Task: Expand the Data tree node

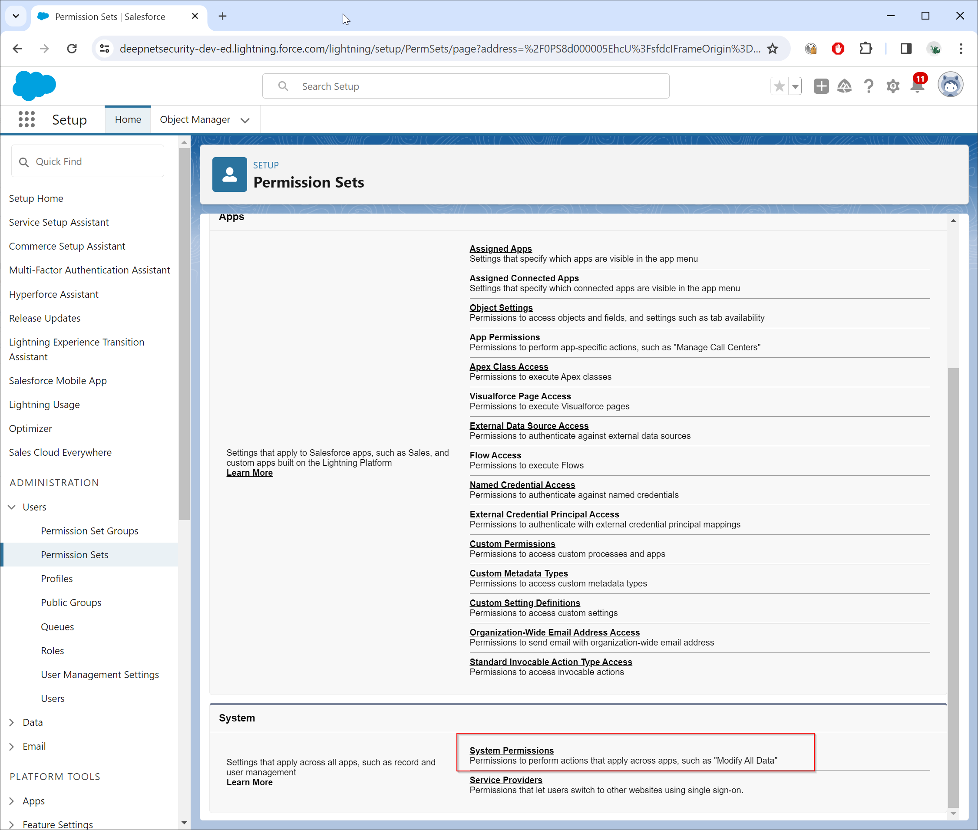Action: pos(12,722)
